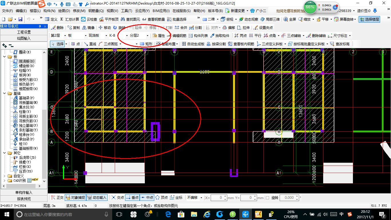Toggle 交点 intersection snap

pyautogui.click(x=118, y=198)
